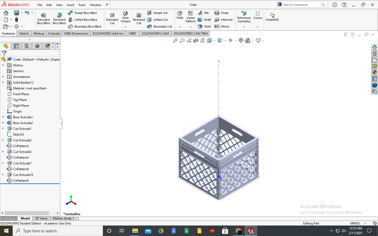The image size is (378, 236).
Task: Click Zoom to Fit in view toolbar
Action: 175,40
